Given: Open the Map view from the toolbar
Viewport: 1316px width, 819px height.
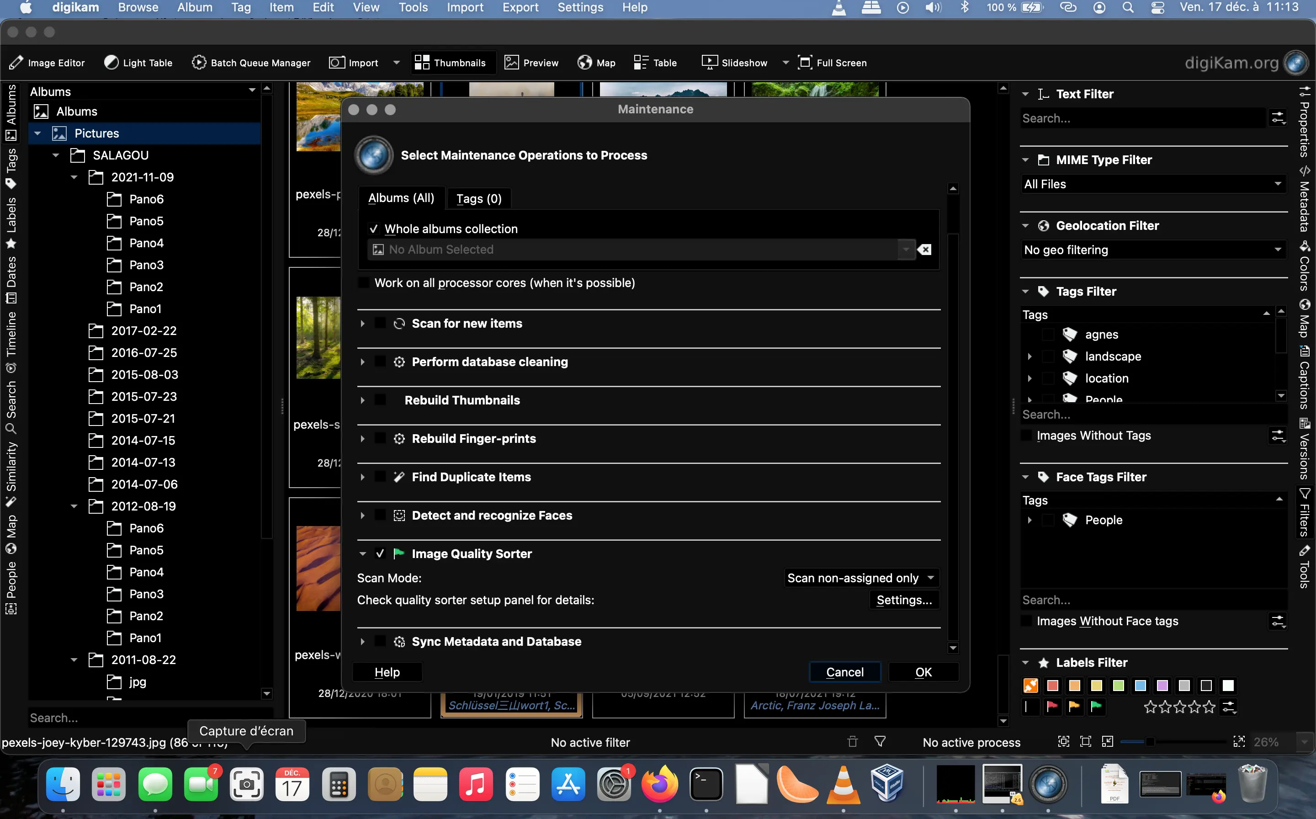Looking at the screenshot, I should [x=596, y=62].
